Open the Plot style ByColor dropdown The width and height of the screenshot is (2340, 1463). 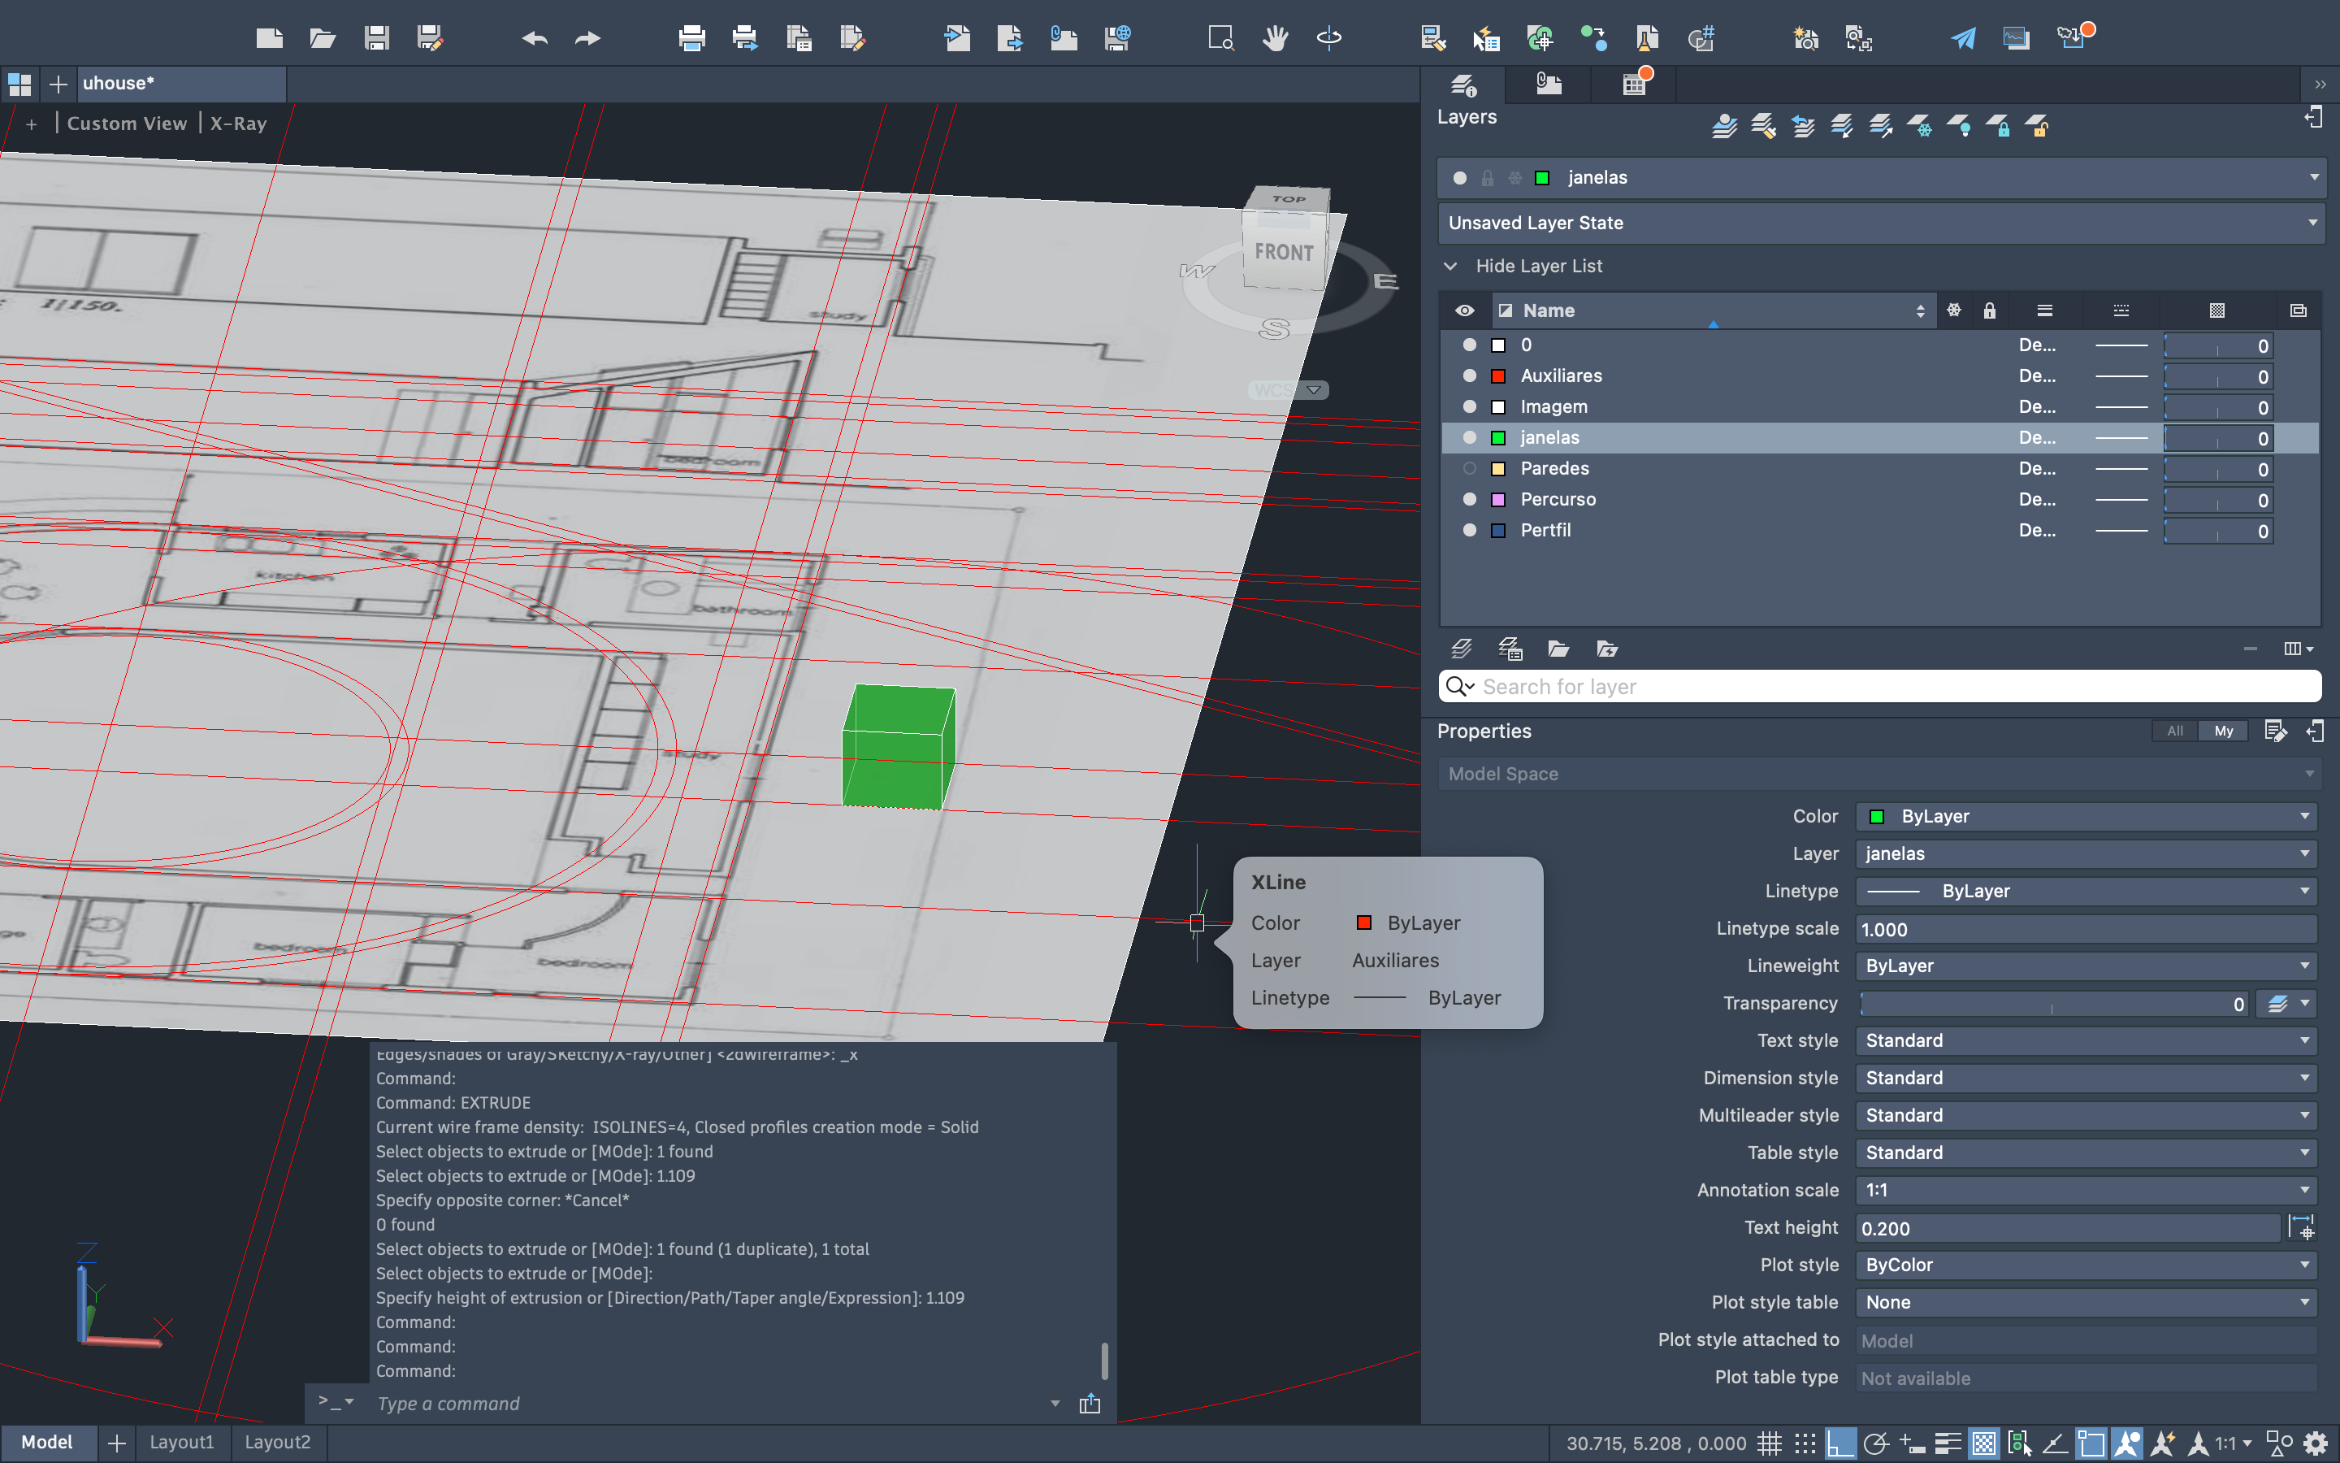[x=2086, y=1265]
